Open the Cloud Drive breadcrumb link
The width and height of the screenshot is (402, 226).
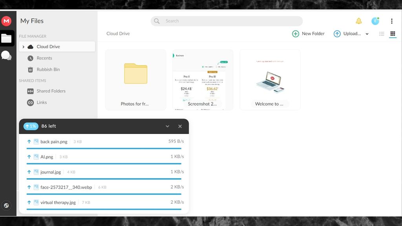pos(118,34)
